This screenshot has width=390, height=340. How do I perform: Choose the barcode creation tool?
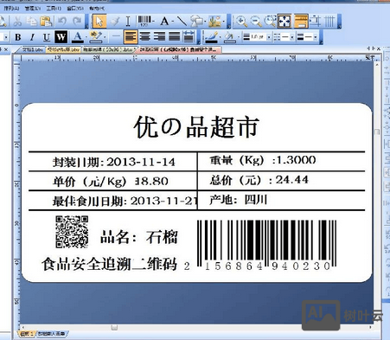[x=144, y=22]
